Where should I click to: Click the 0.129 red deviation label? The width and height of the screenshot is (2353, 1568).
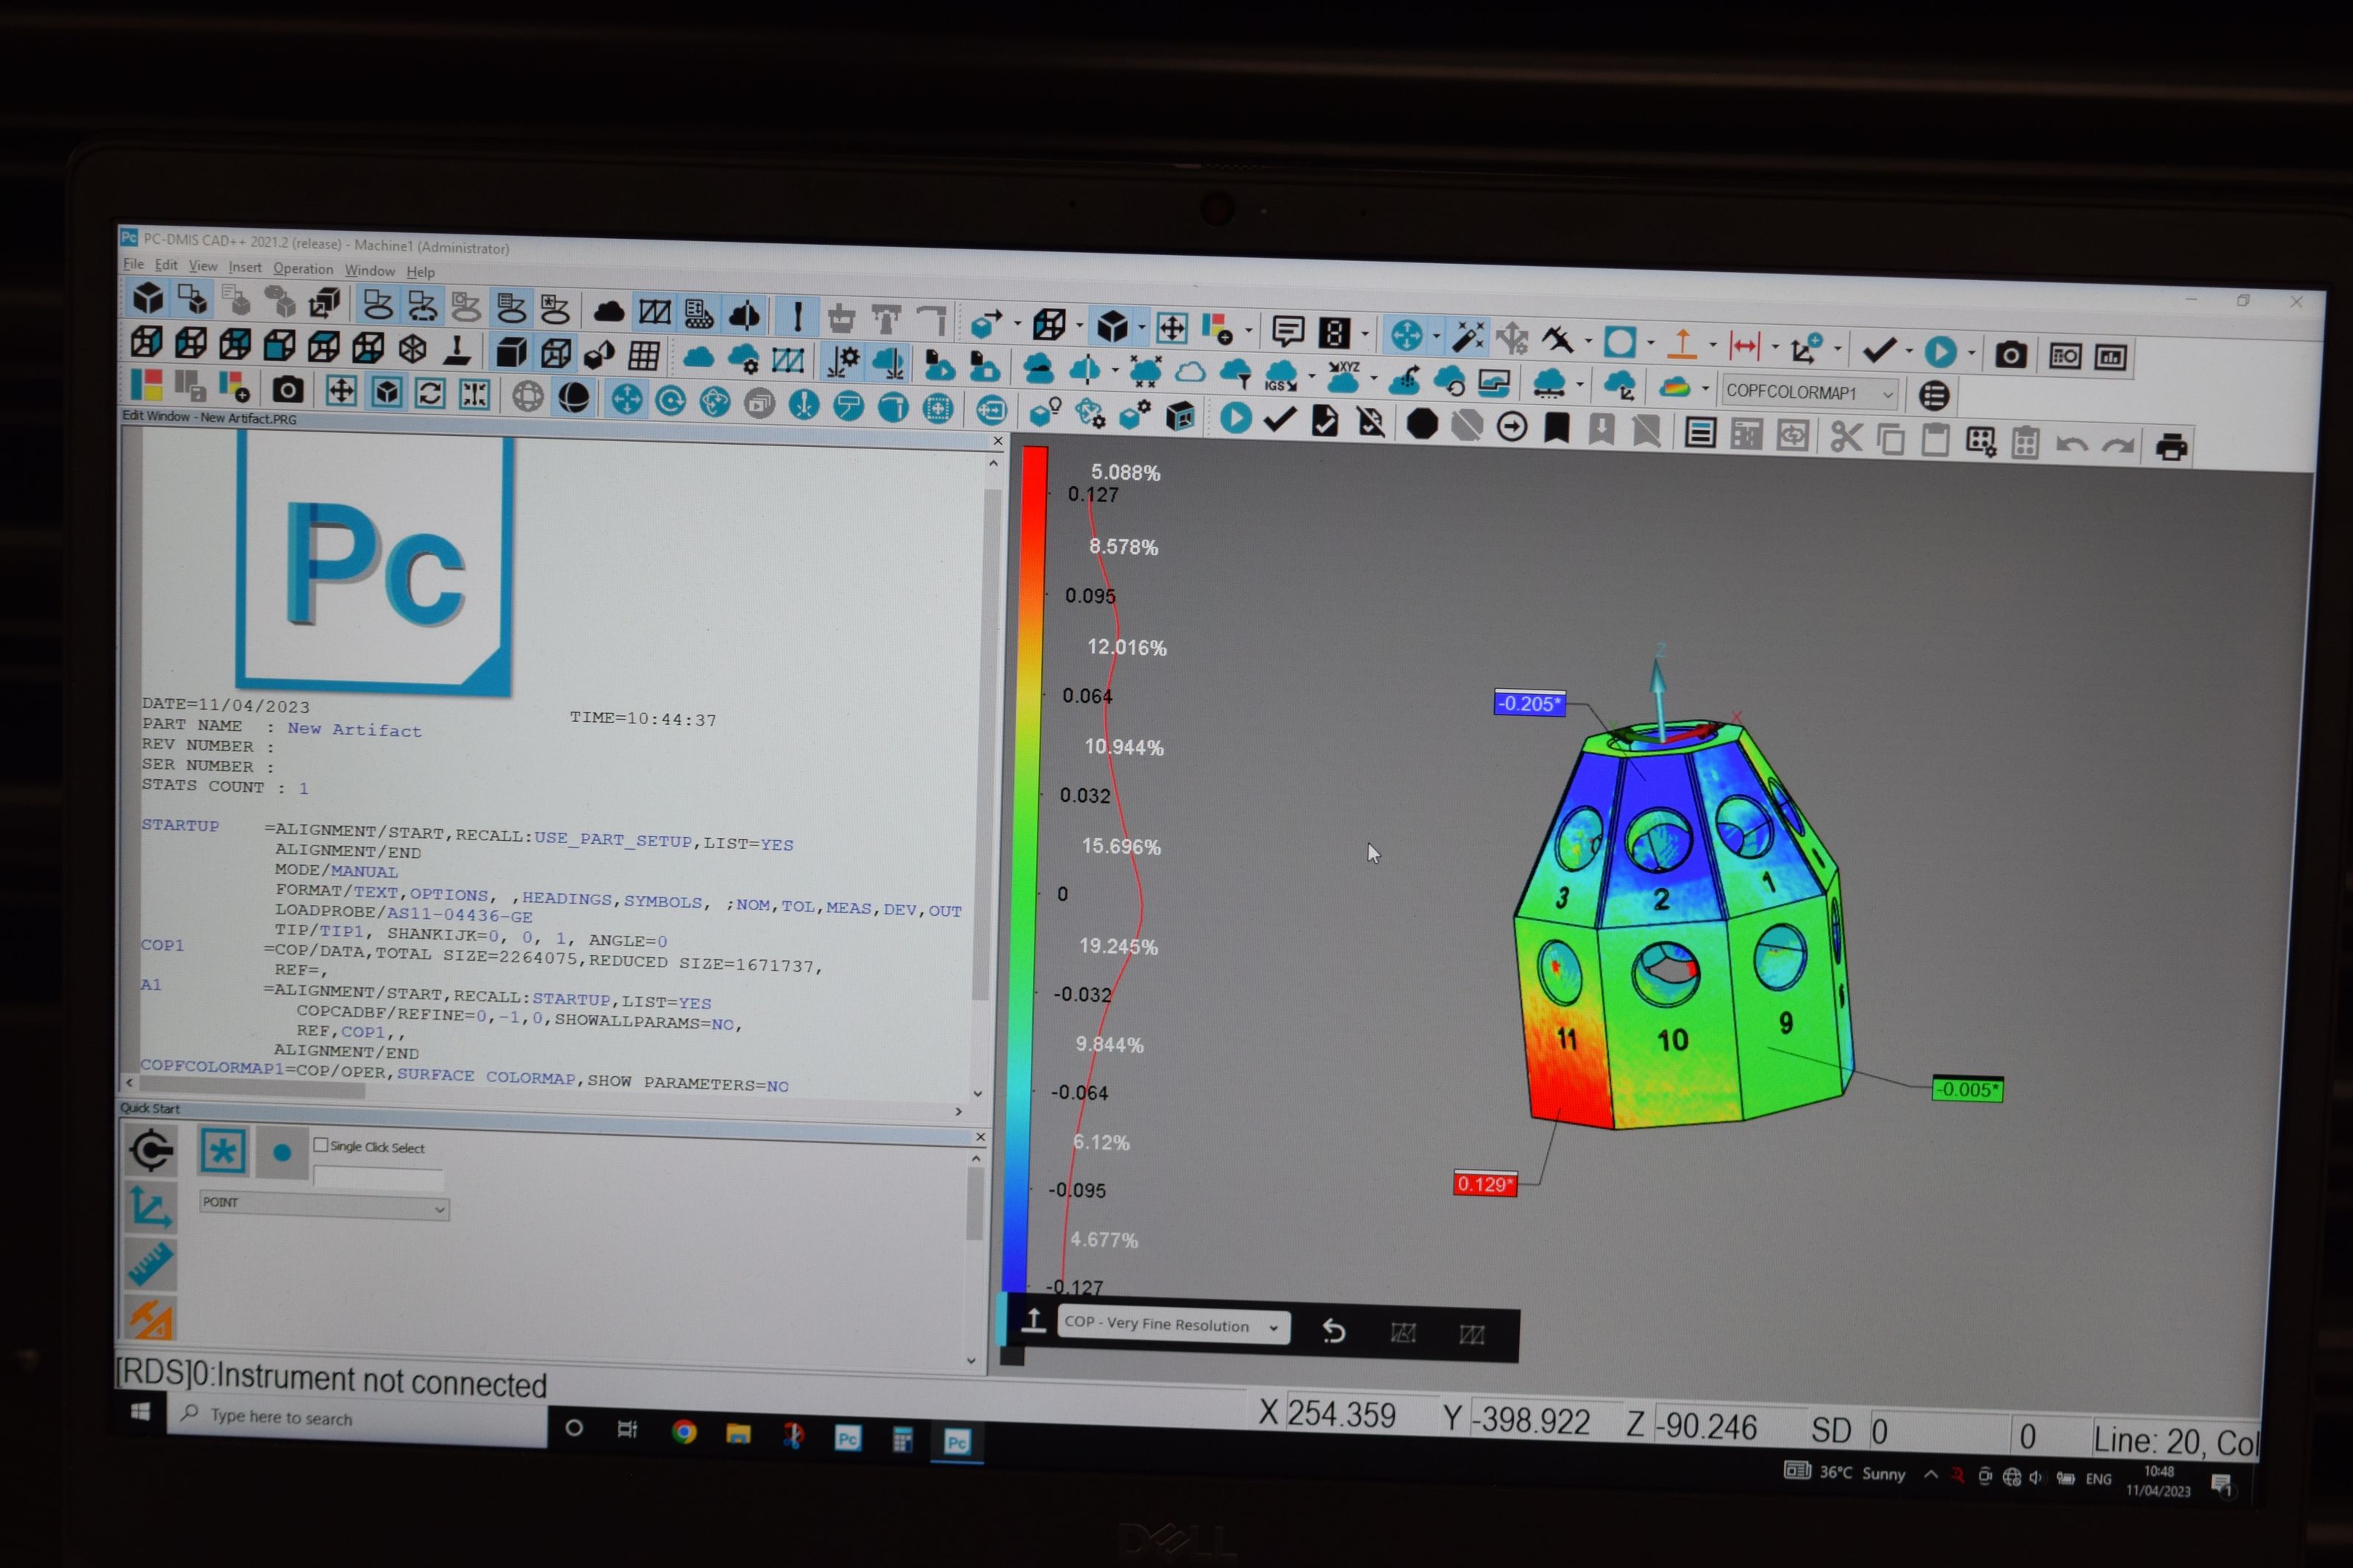coord(1485,1184)
